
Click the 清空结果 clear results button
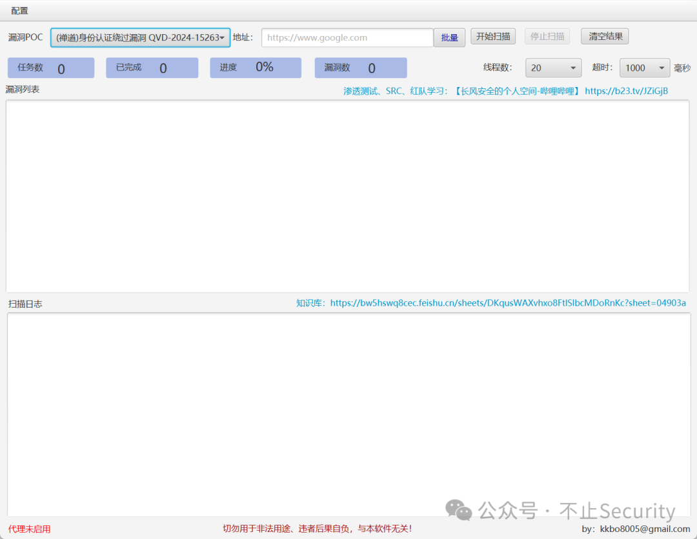(x=604, y=36)
